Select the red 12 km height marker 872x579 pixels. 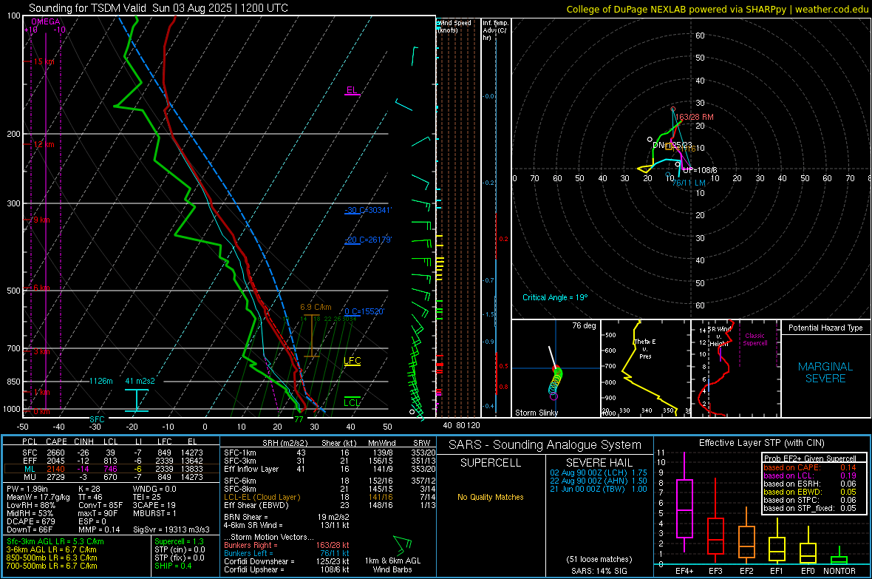pyautogui.click(x=44, y=144)
